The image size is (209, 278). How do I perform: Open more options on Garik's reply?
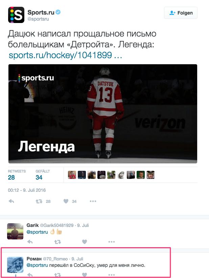(x=112, y=242)
